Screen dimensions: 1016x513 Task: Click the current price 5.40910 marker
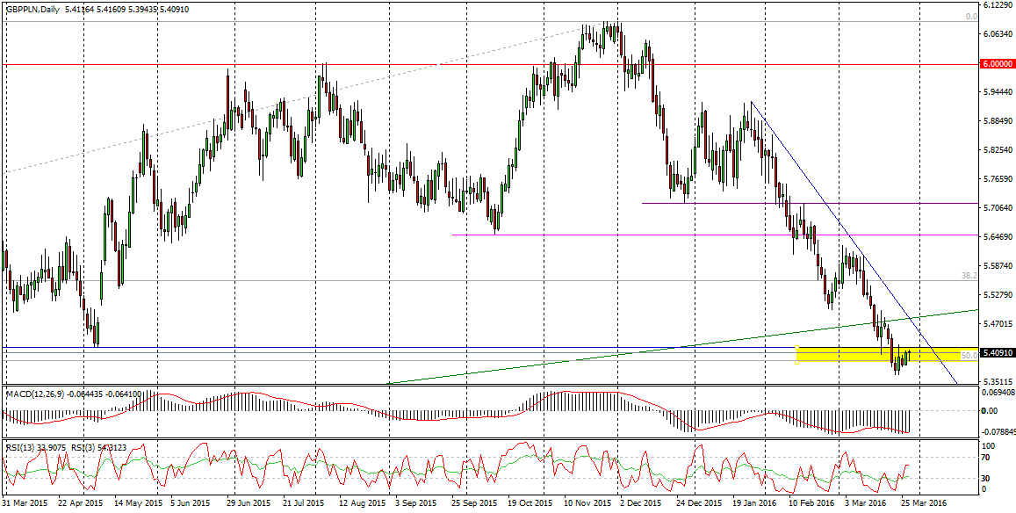[993, 353]
